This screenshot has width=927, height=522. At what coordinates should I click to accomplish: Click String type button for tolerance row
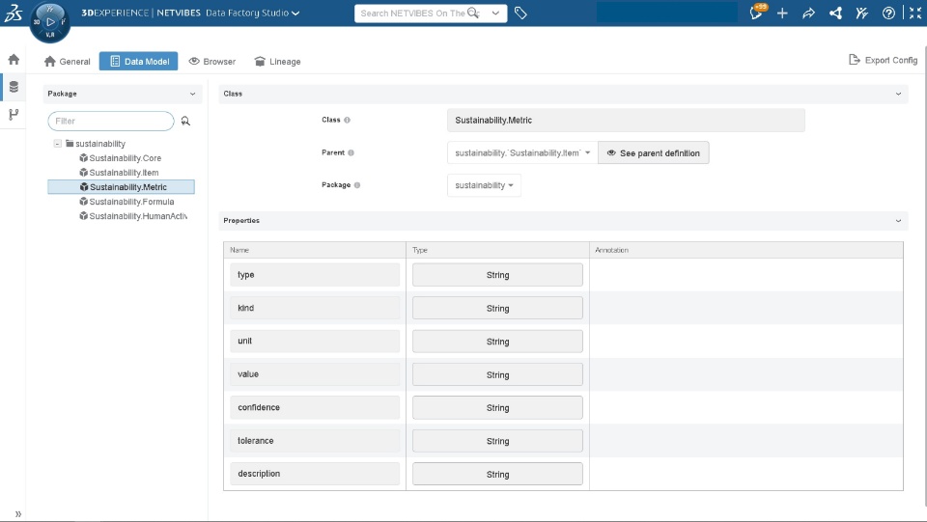(498, 441)
